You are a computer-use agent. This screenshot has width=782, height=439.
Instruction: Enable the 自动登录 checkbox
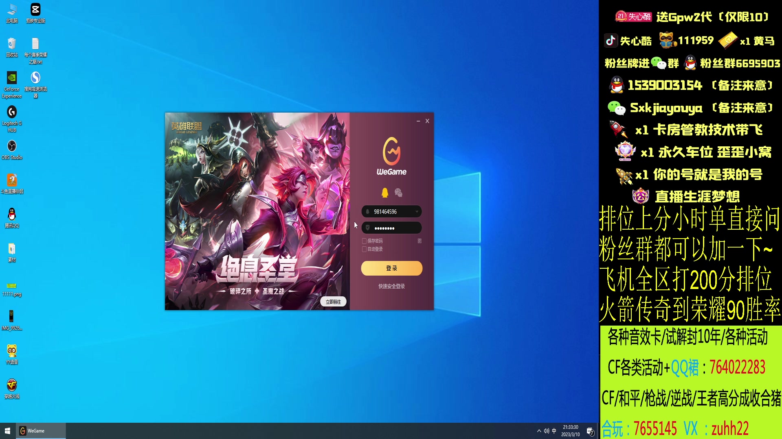coord(364,249)
